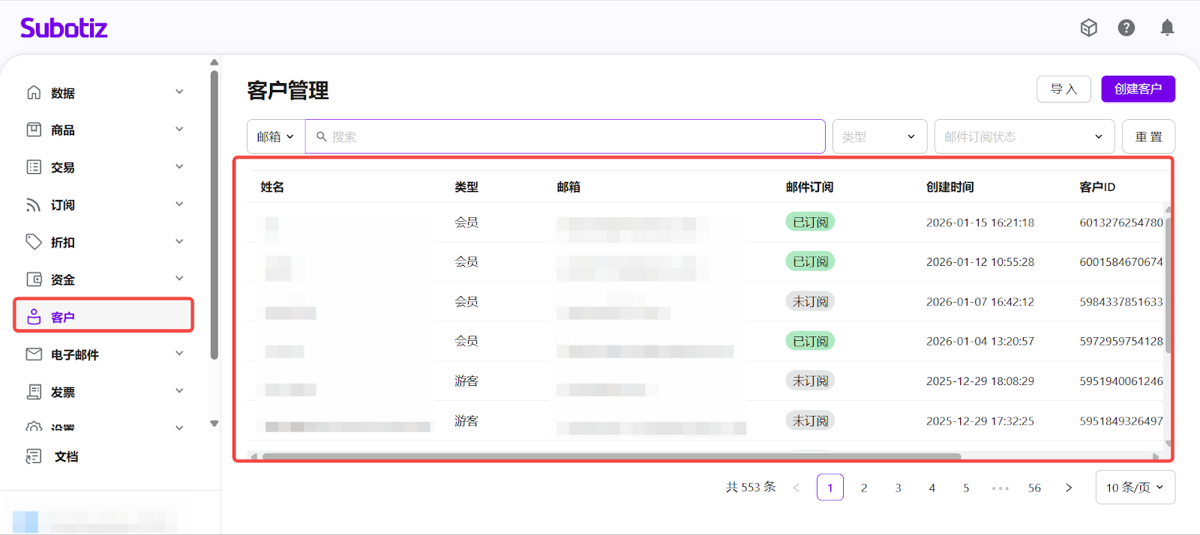Click the 导入 button
This screenshot has width=1200, height=535.
click(x=1063, y=89)
